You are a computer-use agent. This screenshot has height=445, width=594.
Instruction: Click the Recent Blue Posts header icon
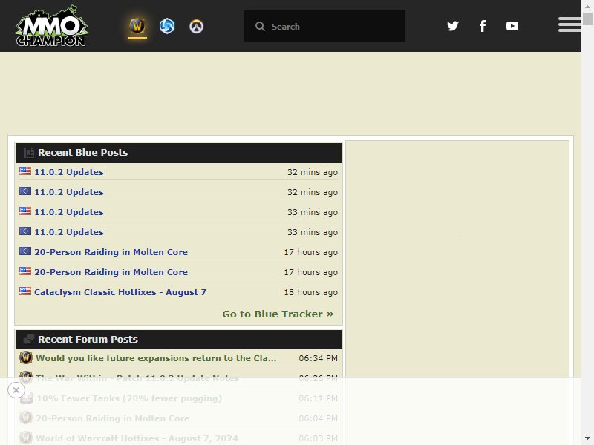click(29, 153)
